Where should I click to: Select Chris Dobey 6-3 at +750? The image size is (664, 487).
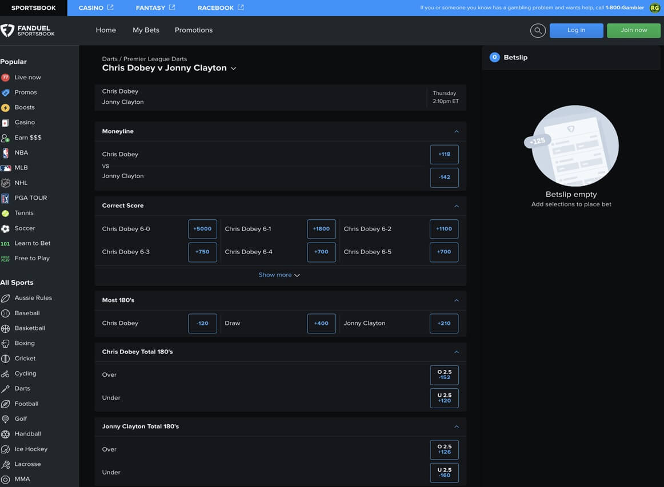point(202,252)
